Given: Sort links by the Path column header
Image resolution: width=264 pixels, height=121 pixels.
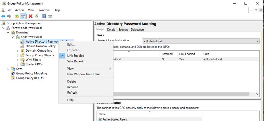Looking at the screenshot, I should click(x=230, y=54).
